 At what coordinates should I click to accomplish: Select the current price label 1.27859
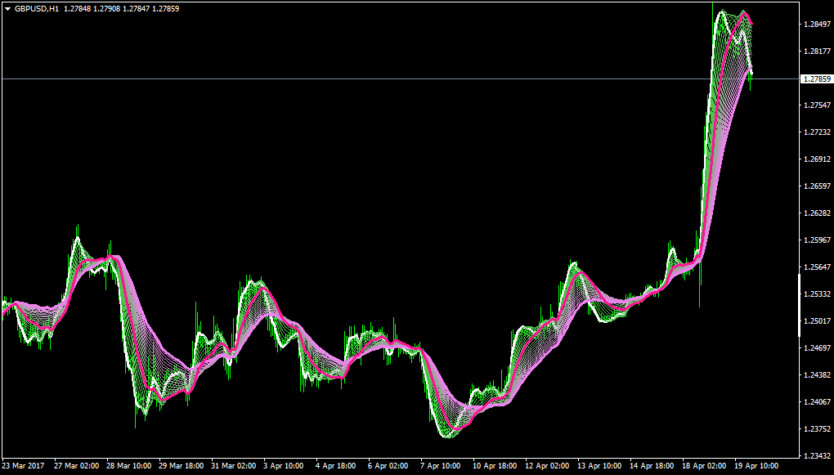(x=817, y=78)
